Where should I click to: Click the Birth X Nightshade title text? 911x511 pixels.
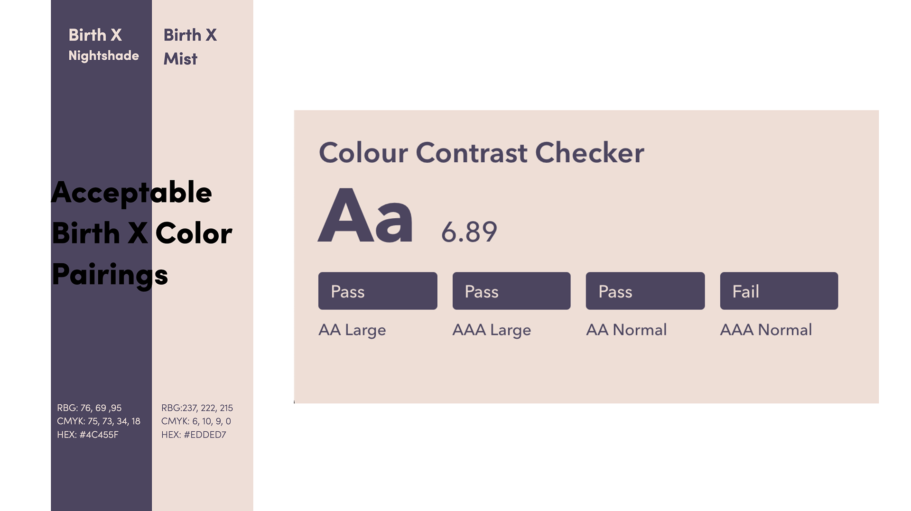tap(103, 45)
